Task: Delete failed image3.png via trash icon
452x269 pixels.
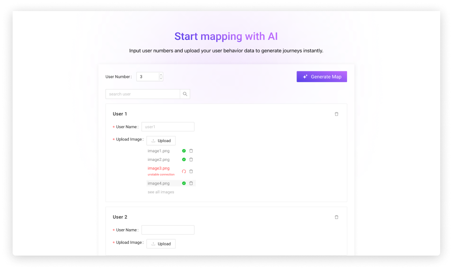Action: click(191, 171)
